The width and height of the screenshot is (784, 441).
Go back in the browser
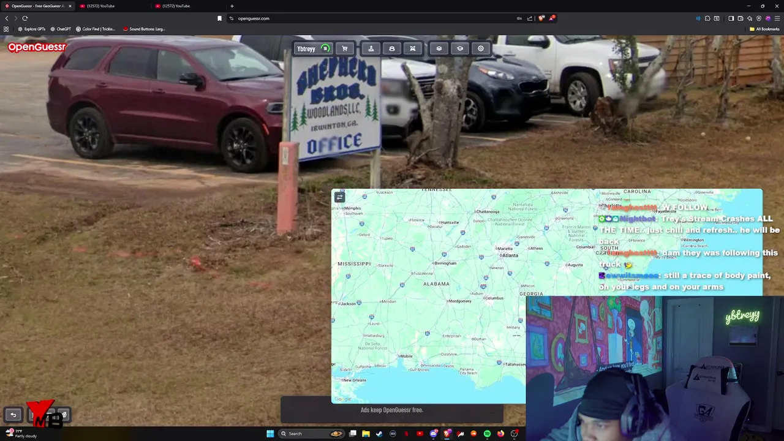[7, 18]
